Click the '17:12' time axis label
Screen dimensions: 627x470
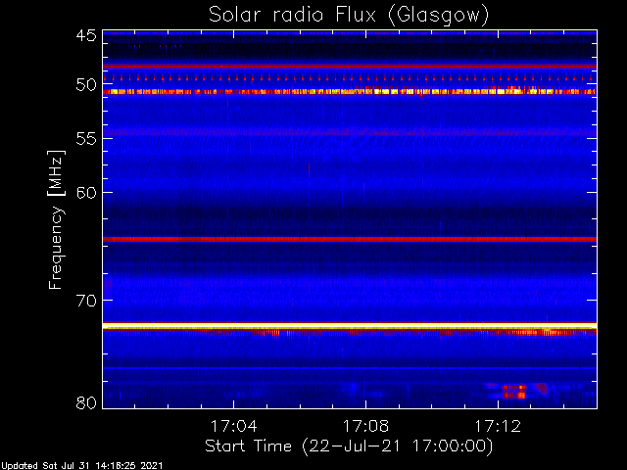(x=498, y=426)
